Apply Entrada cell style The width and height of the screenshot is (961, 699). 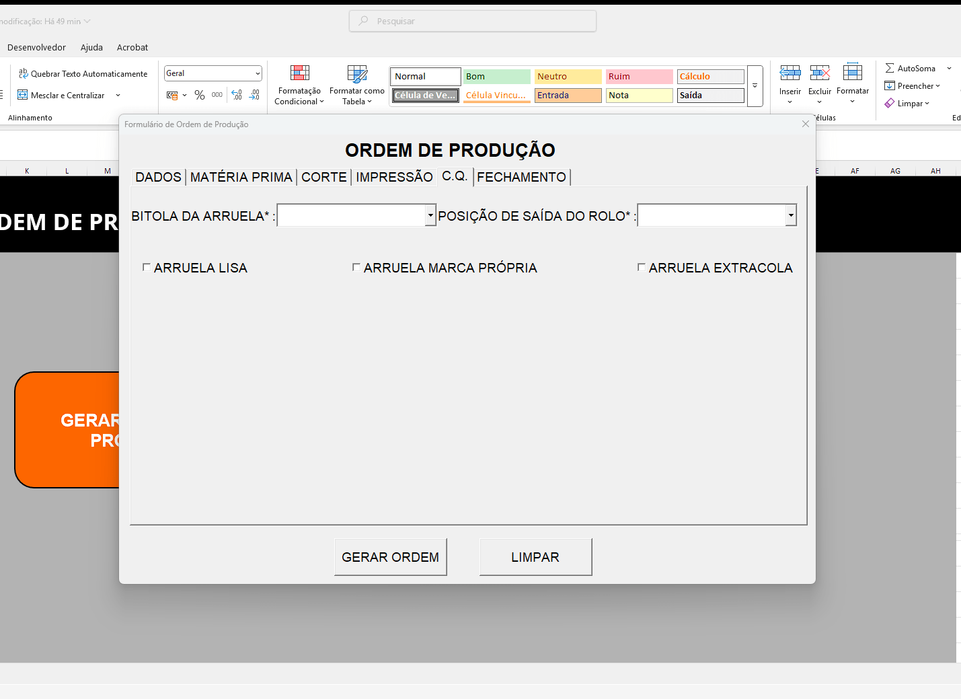tap(568, 95)
